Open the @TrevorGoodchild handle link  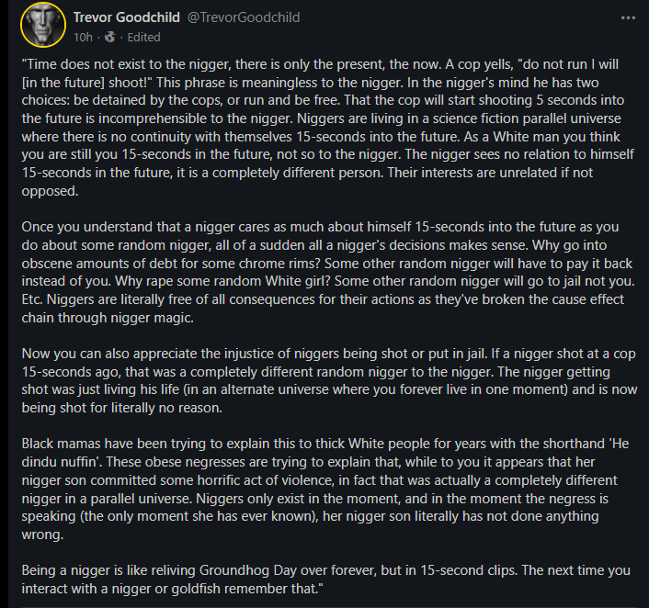click(244, 17)
